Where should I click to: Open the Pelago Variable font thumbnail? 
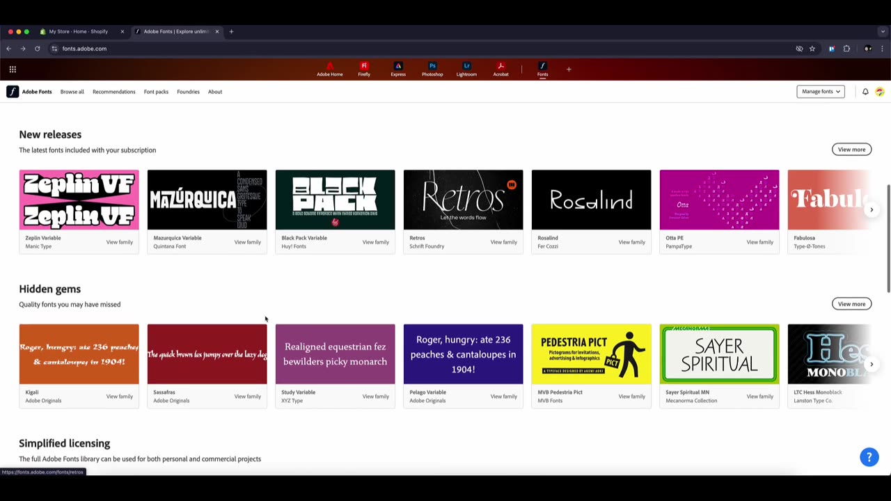[463, 354]
